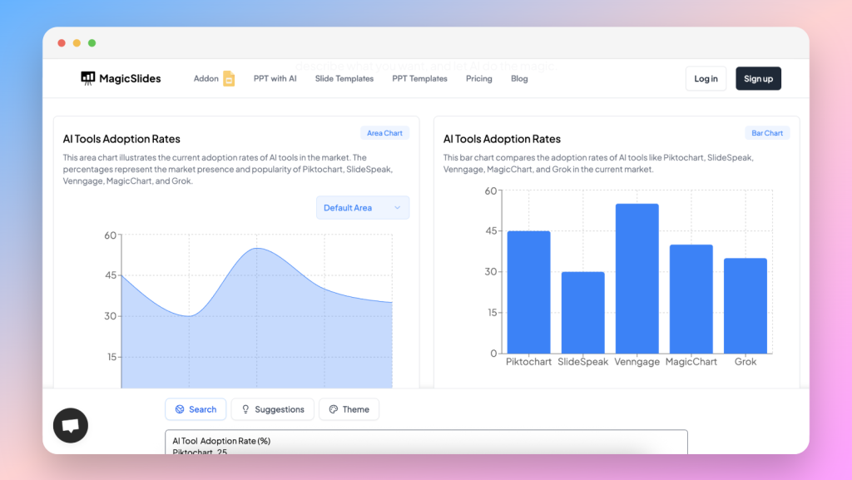Click the Bar Chart badge
The height and width of the screenshot is (480, 852).
(x=767, y=133)
